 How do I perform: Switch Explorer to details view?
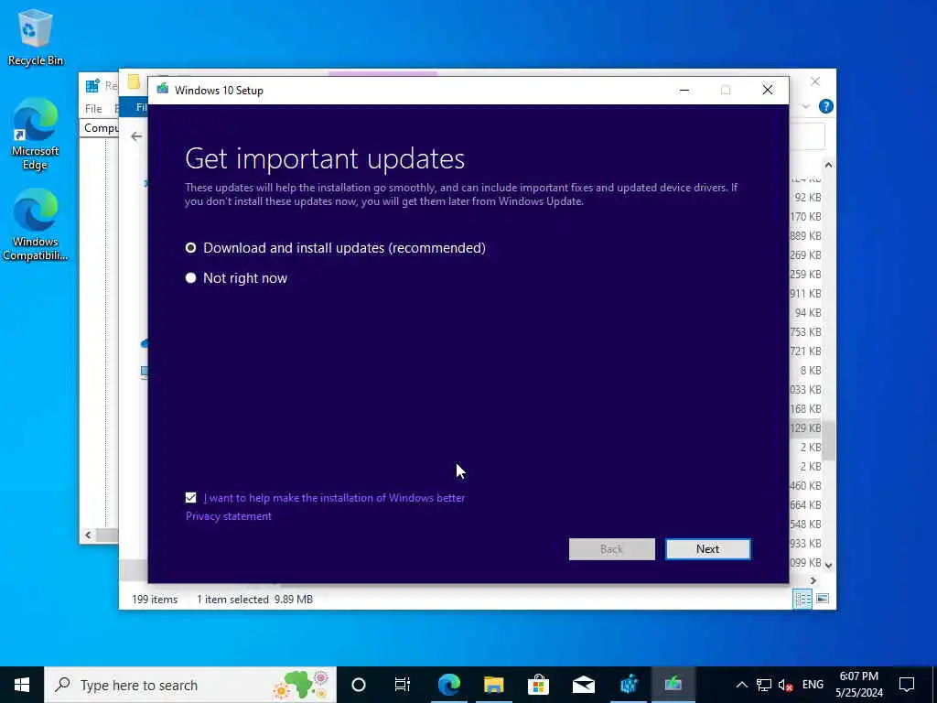tap(802, 599)
